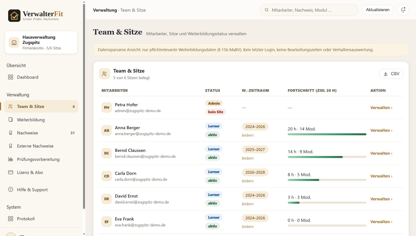Screen dimensions: 416x236
Task: Click the Nachweise certificate icon
Action: [x=11, y=133]
